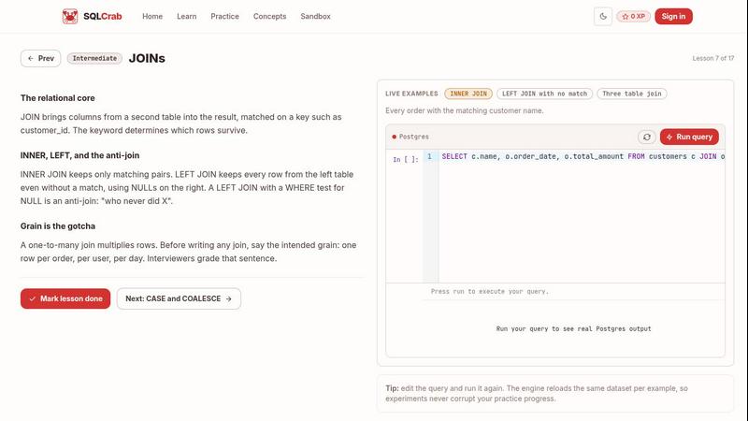The image size is (748, 421).
Task: Click the 'In [ ]:' cell prompt
Action: tap(406, 159)
